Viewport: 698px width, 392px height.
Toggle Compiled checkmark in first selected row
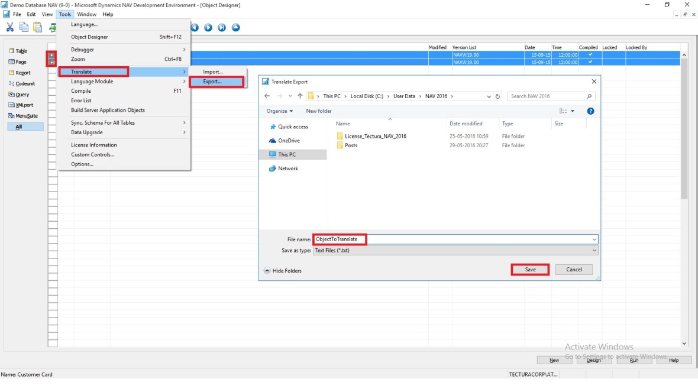pos(589,55)
